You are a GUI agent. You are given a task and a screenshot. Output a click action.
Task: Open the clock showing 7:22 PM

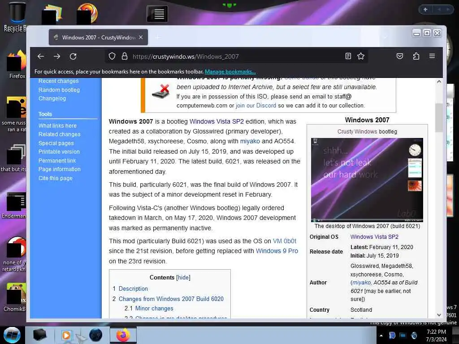coord(436,335)
